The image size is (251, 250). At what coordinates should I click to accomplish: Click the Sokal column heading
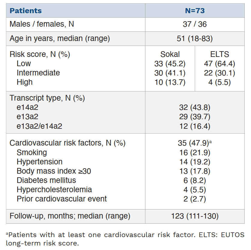tap(170, 54)
